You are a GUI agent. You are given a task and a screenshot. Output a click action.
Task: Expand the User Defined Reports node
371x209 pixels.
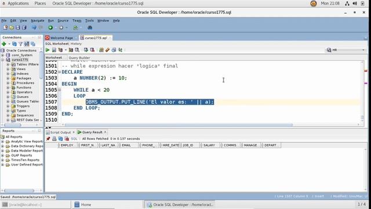[x=2, y=165]
